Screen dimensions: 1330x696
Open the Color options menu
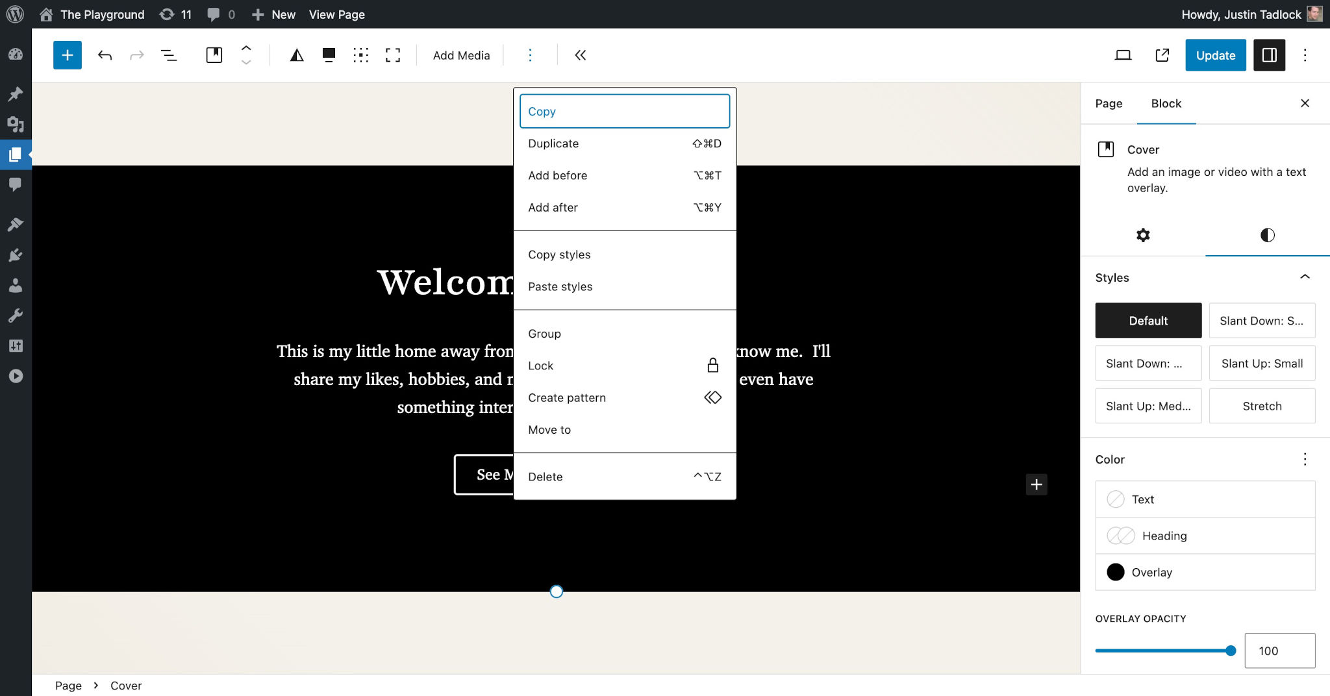pos(1306,459)
